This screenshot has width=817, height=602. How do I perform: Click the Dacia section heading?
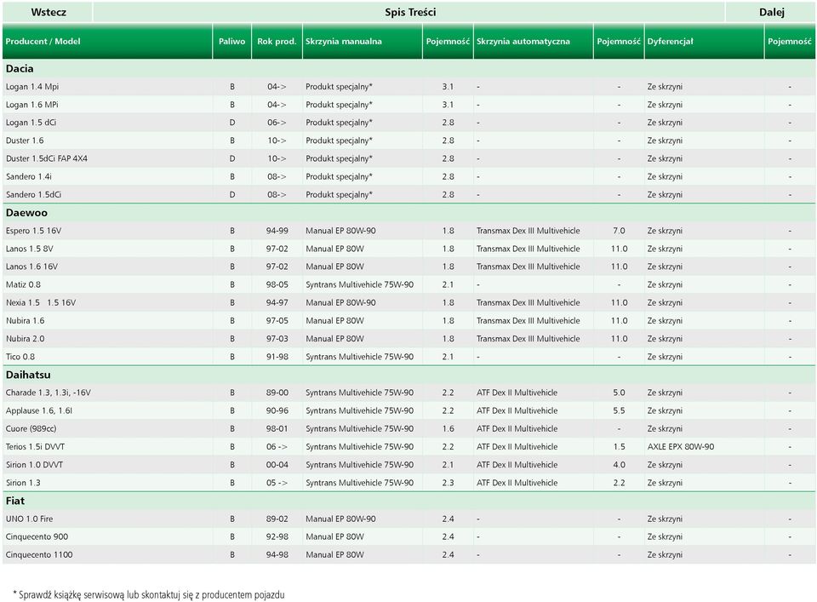click(20, 68)
